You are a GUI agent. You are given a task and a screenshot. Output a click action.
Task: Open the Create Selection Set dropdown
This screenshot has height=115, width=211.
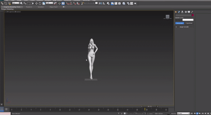pyautogui.click(x=91, y=3)
